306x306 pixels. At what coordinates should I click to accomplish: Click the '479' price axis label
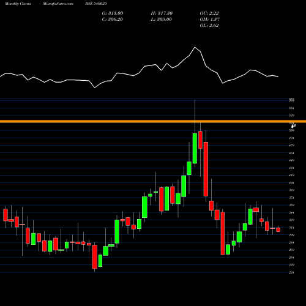[291, 146]
